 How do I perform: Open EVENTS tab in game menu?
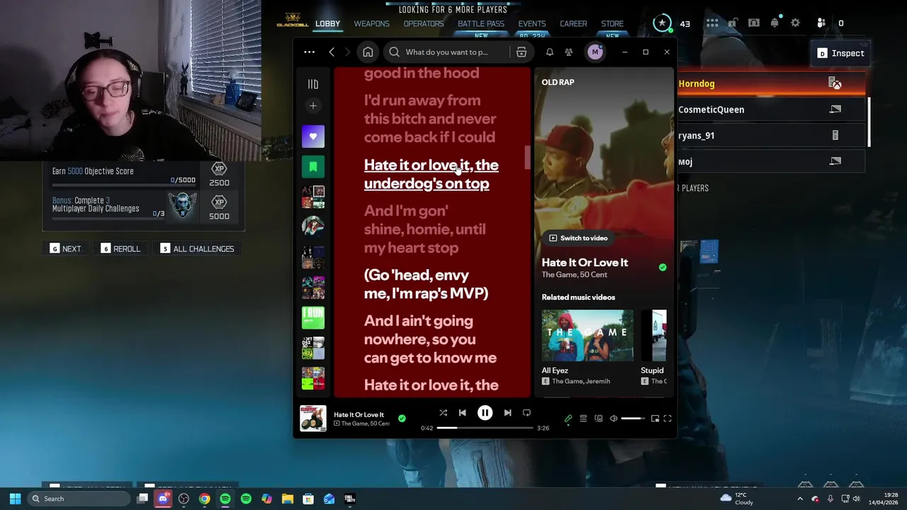tap(531, 24)
